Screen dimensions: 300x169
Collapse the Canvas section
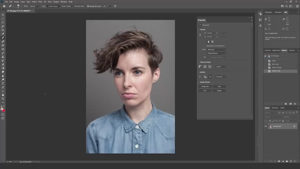tap(198, 29)
